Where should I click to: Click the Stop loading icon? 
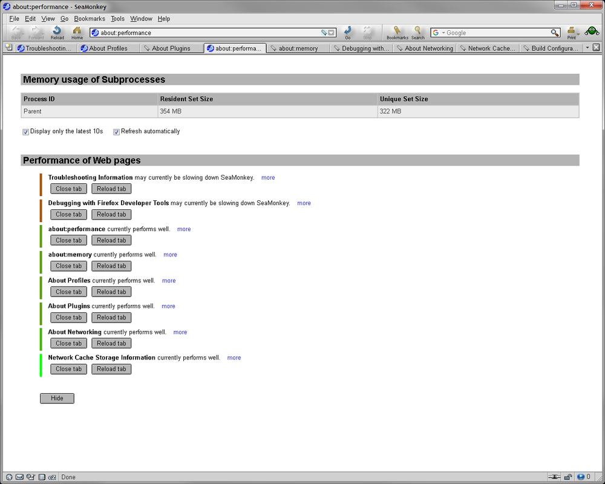tap(367, 33)
